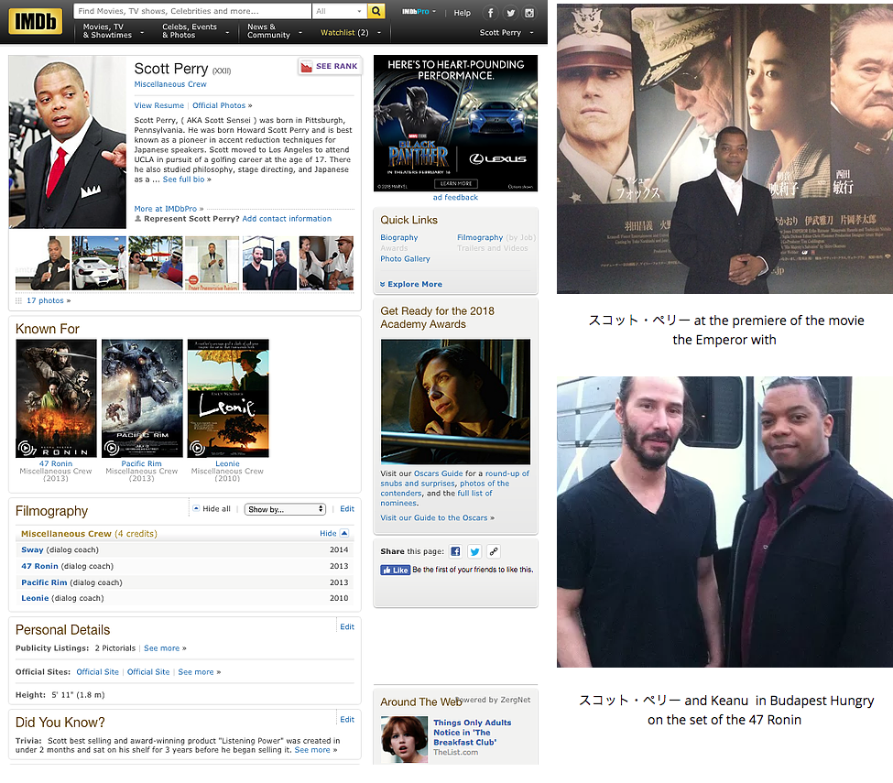
Task: Click the Explore More chevron icon
Action: (x=383, y=284)
